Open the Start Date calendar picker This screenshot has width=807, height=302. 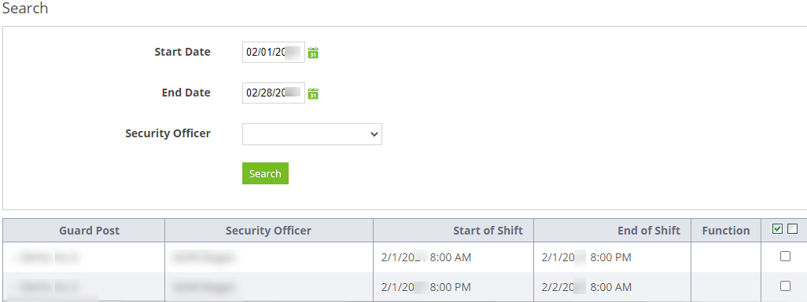pos(313,53)
